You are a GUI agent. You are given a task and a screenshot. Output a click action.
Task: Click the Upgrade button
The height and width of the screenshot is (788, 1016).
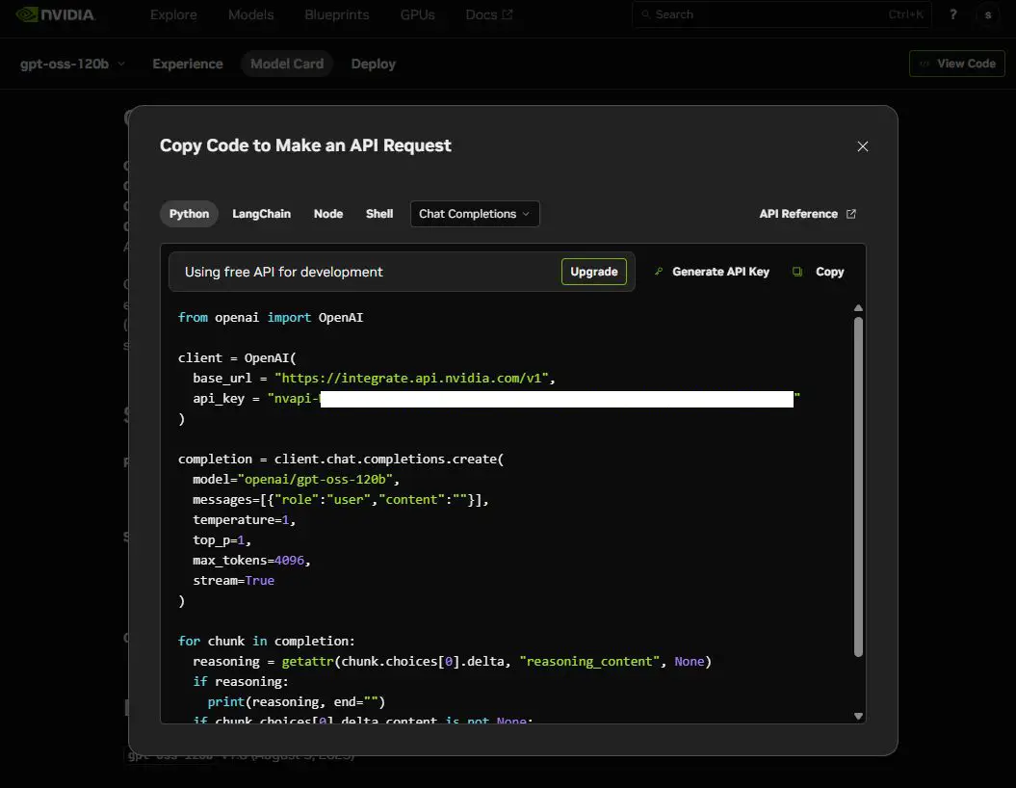pos(593,272)
